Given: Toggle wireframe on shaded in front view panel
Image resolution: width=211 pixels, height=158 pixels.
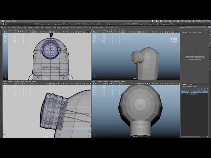Looking at the screenshot, I should [x=54, y=32].
